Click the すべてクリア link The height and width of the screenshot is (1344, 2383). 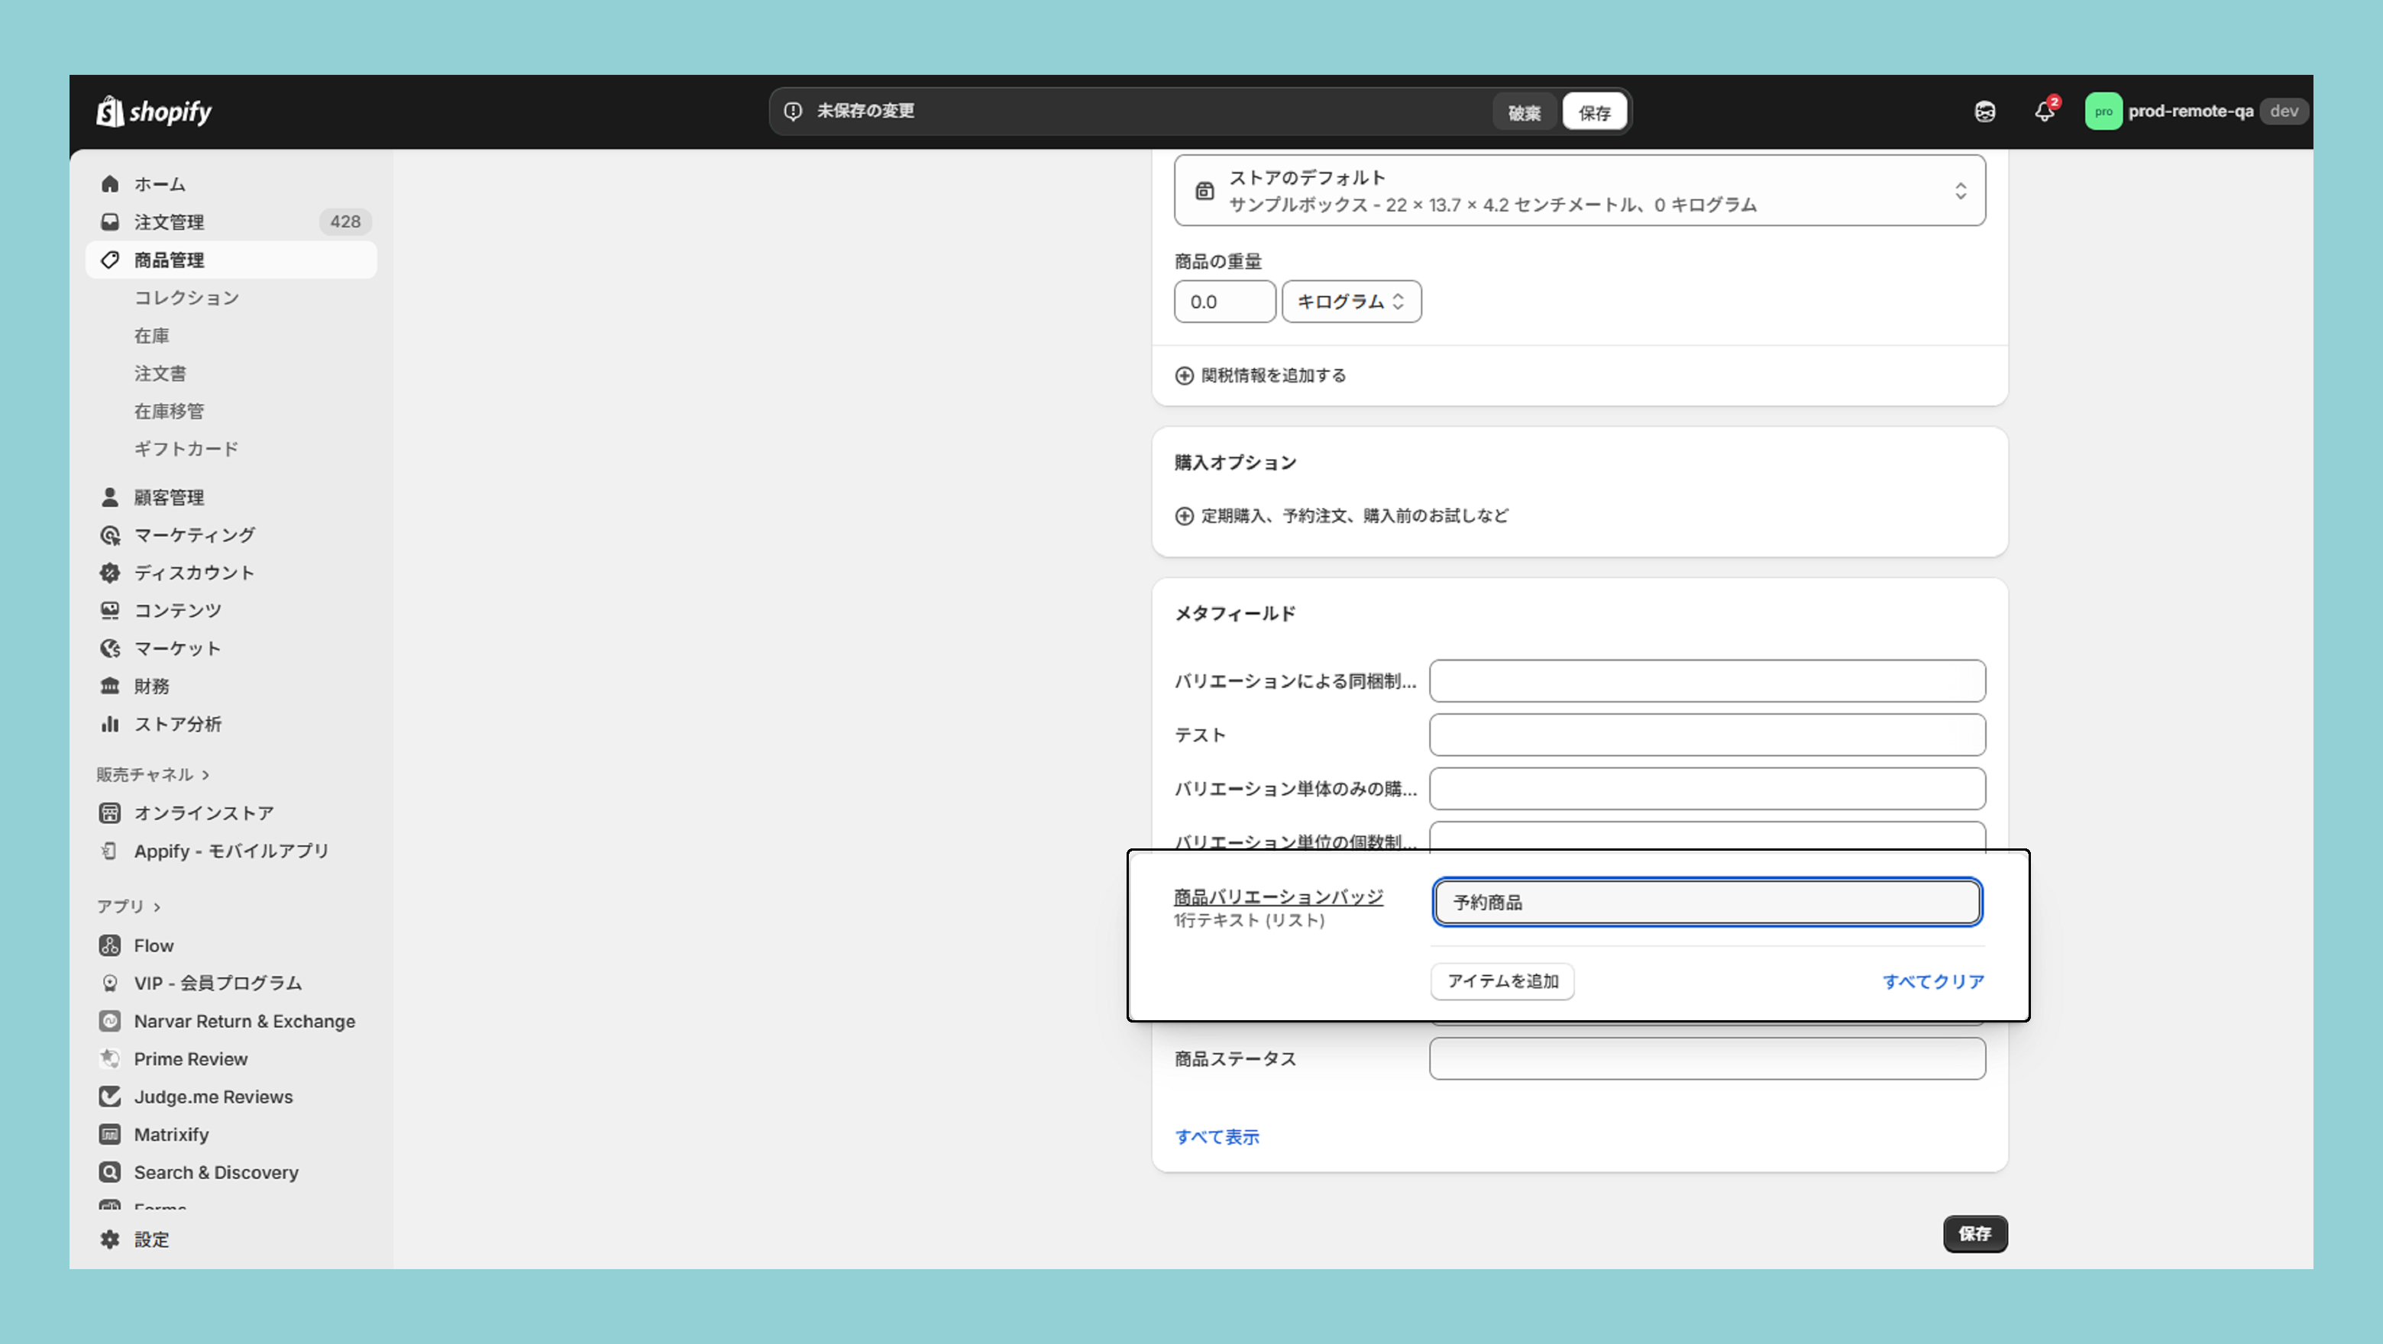[x=1932, y=981]
